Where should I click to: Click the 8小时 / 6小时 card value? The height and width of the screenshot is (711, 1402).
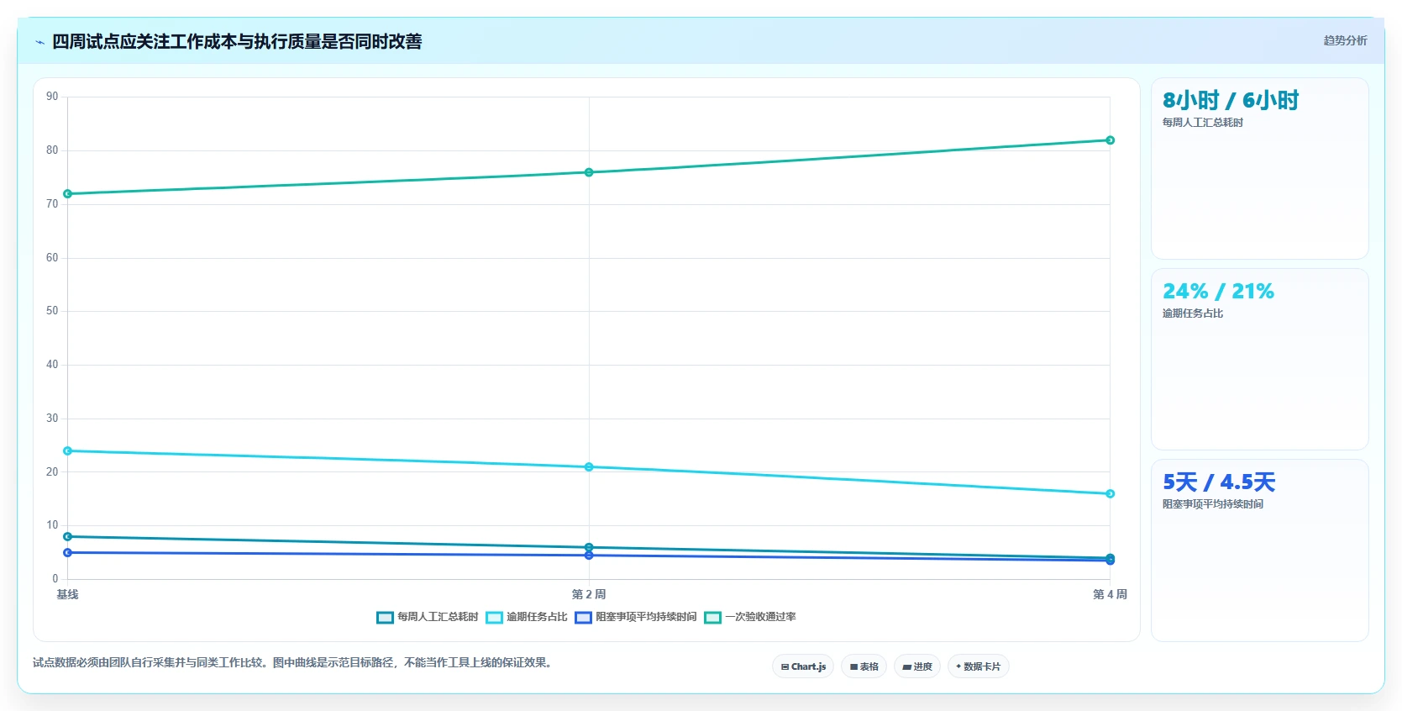click(1231, 101)
